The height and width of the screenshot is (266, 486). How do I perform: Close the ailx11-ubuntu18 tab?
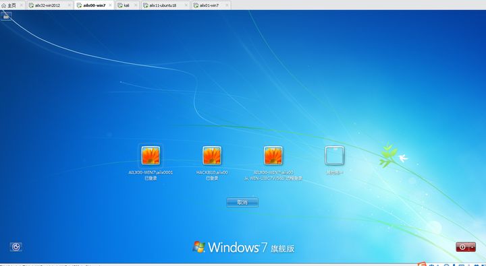[186, 5]
